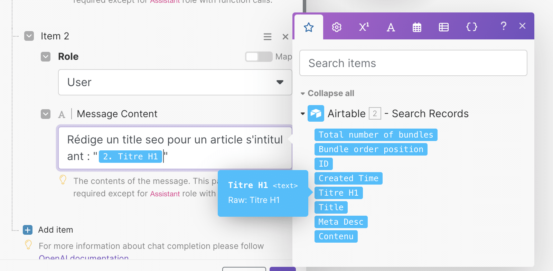Open the starred items tab
The width and height of the screenshot is (553, 271).
[x=309, y=27]
